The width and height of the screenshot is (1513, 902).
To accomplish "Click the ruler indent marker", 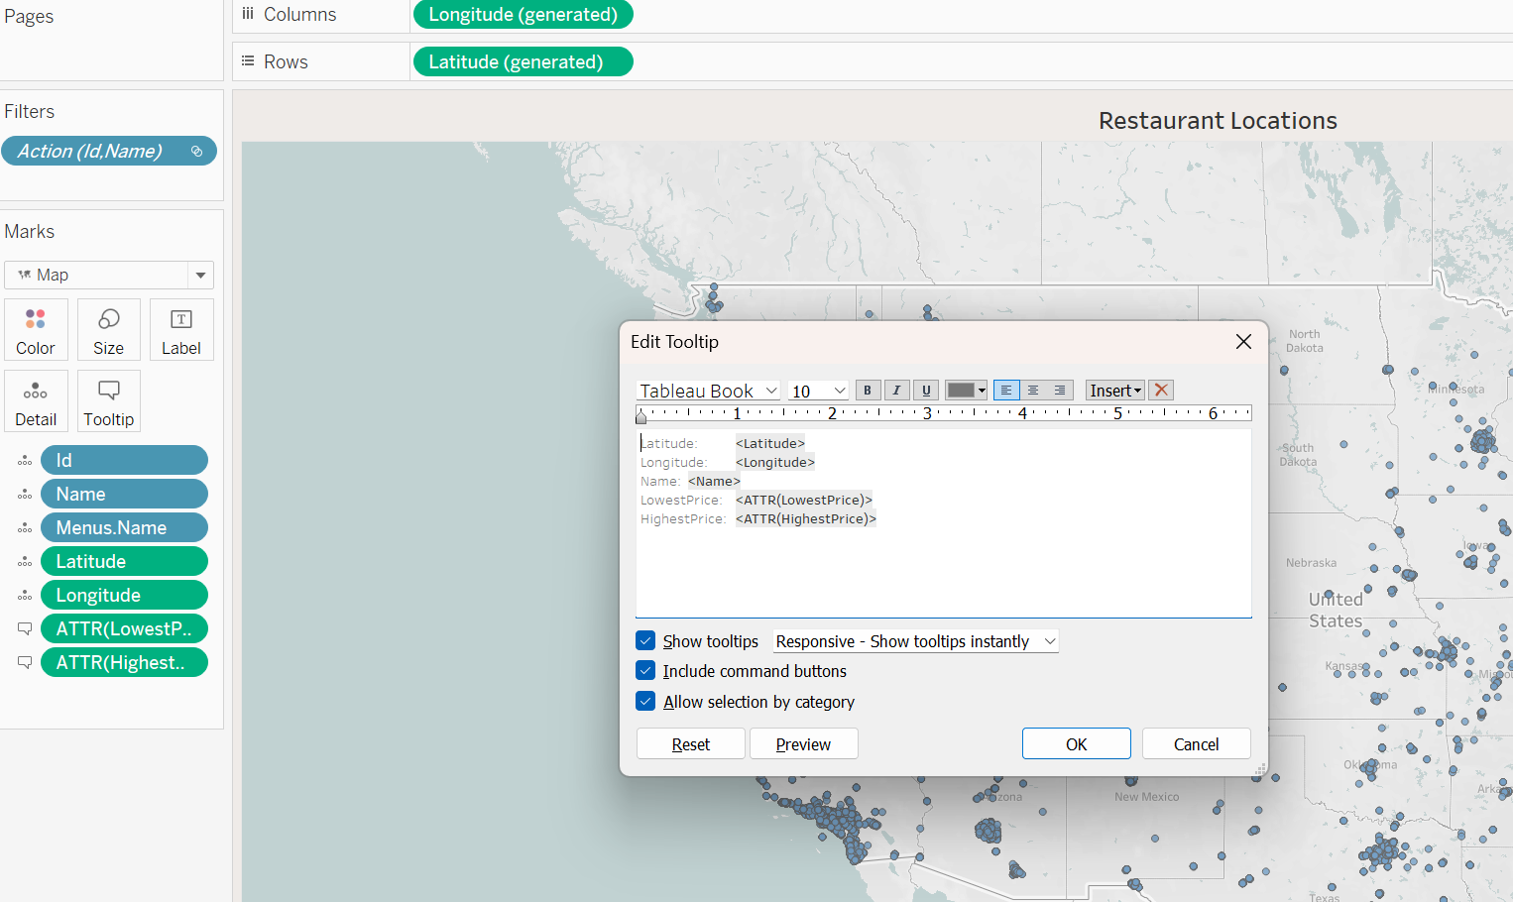I will pyautogui.click(x=641, y=416).
